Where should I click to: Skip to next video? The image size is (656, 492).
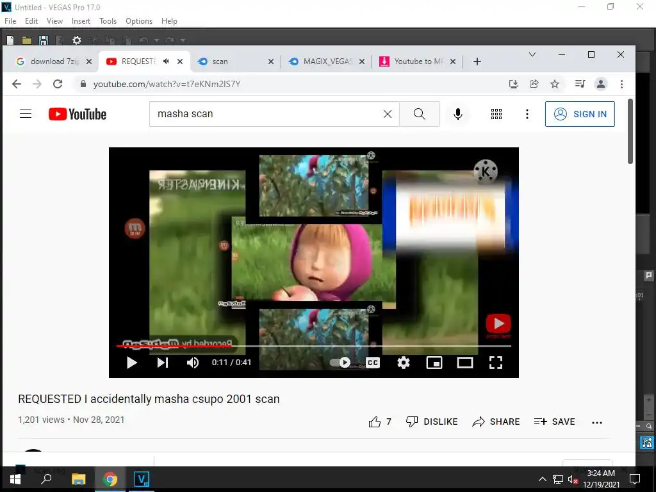click(x=162, y=363)
